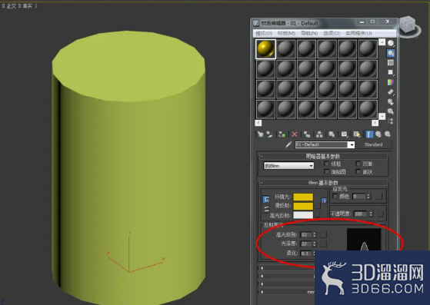The width and height of the screenshot is (430, 305).
Task: Click the Standard material type button
Action: point(374,144)
